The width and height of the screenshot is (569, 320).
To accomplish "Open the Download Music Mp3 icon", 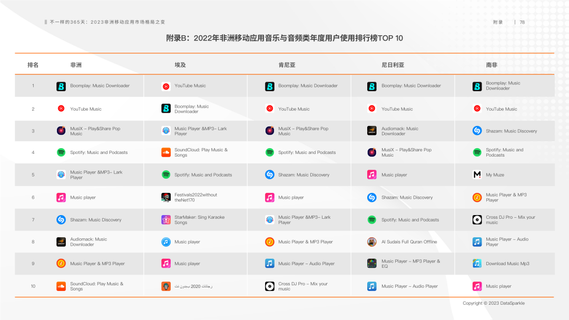I will tap(477, 264).
